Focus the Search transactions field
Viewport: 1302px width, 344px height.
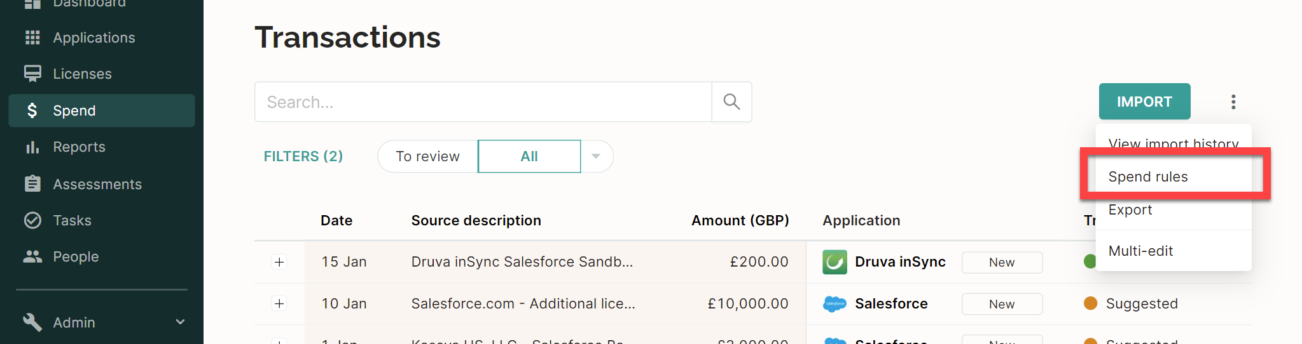pyautogui.click(x=483, y=102)
